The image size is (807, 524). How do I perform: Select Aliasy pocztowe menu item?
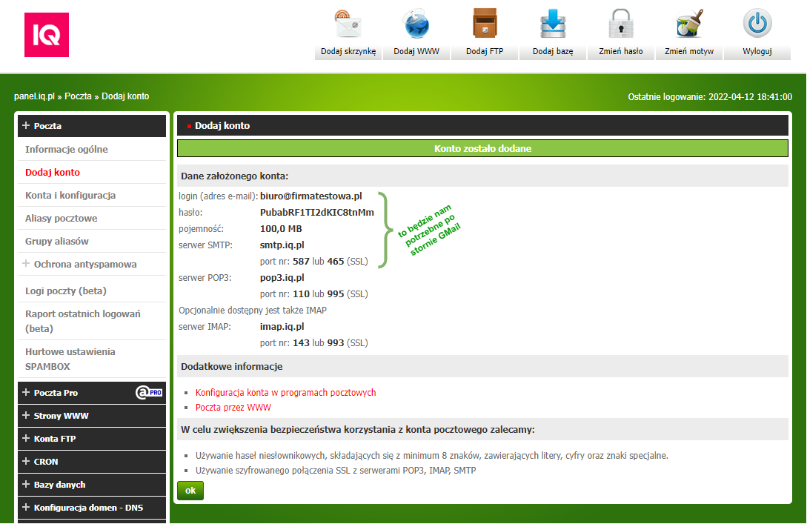tap(62, 219)
